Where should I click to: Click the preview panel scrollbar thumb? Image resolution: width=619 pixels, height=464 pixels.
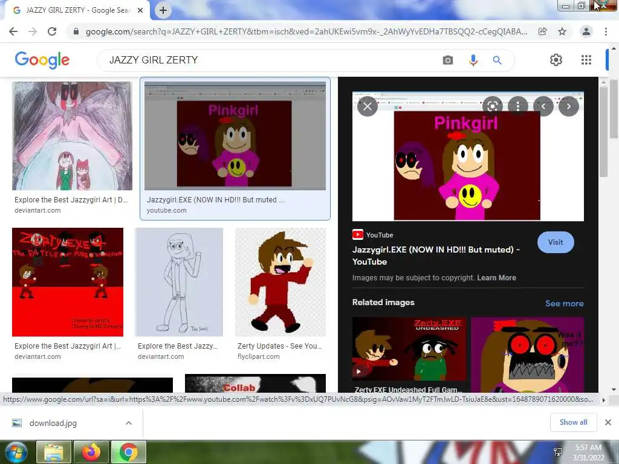pyautogui.click(x=603, y=132)
